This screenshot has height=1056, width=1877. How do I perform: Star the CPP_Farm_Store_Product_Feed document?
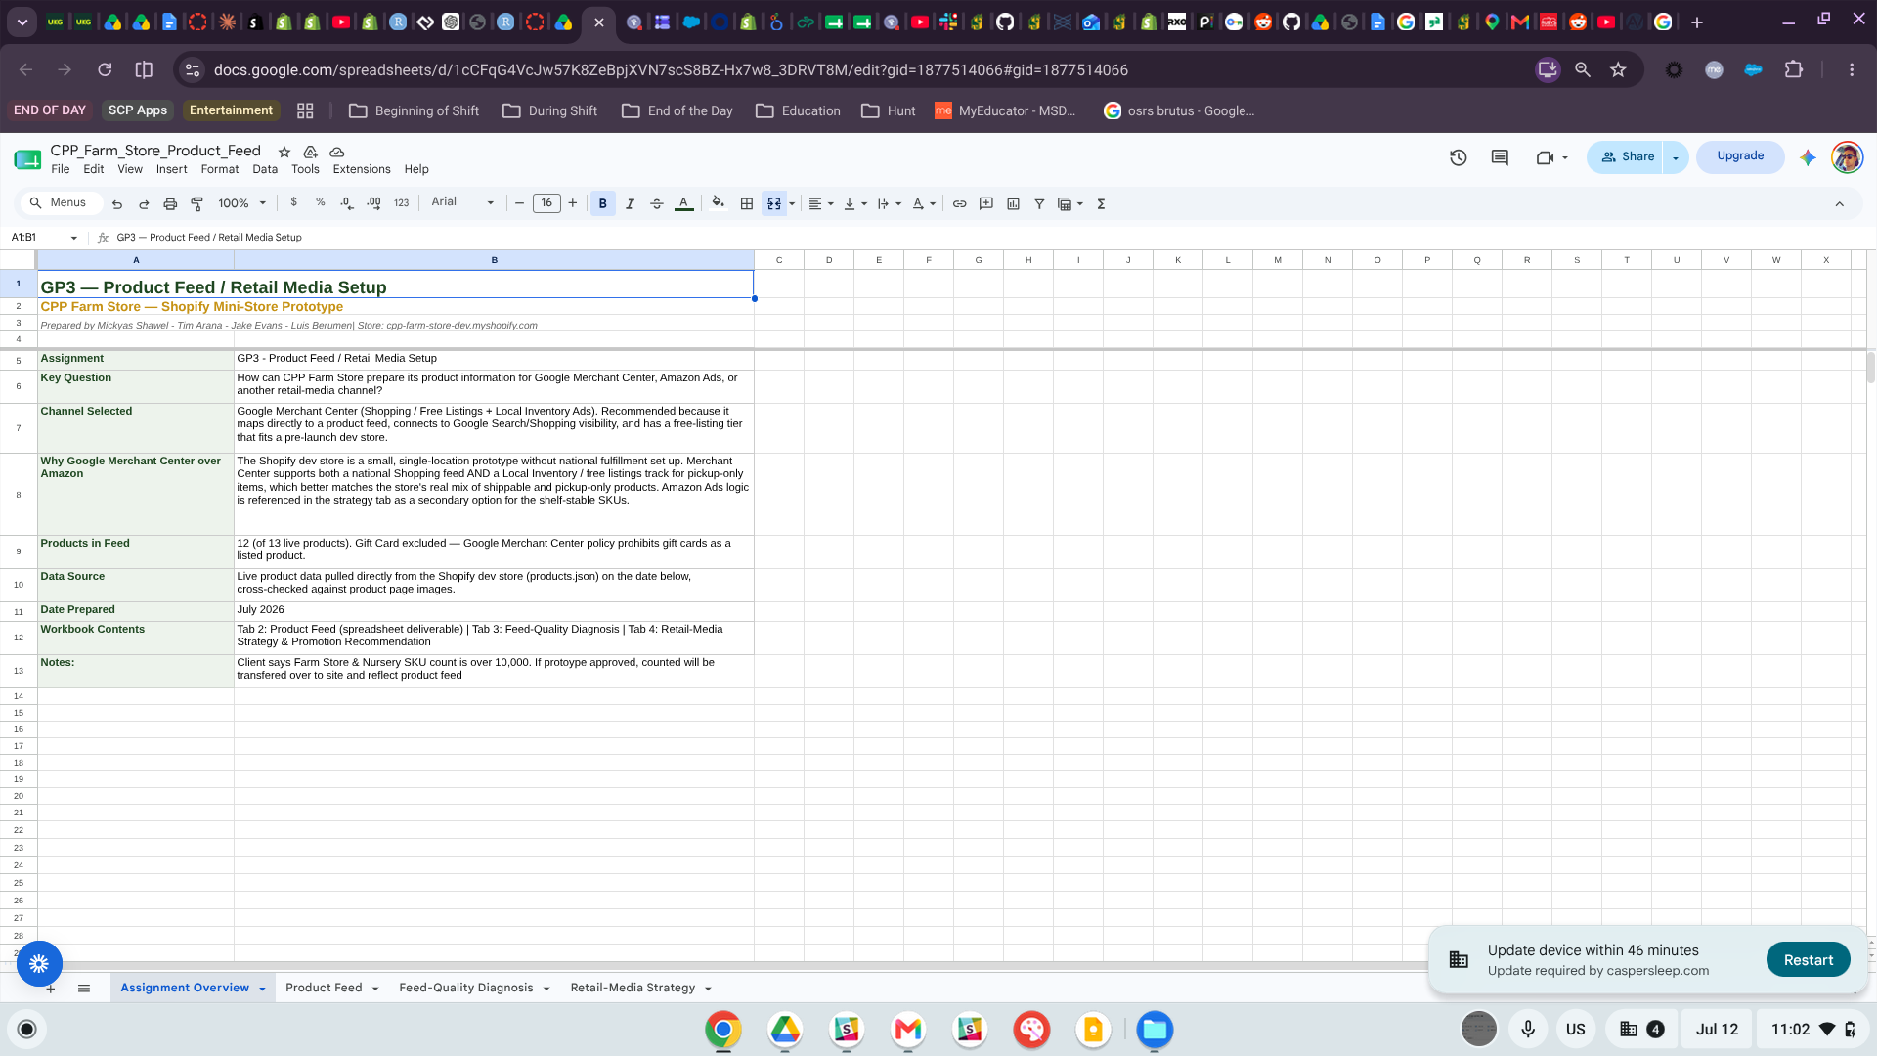284,152
